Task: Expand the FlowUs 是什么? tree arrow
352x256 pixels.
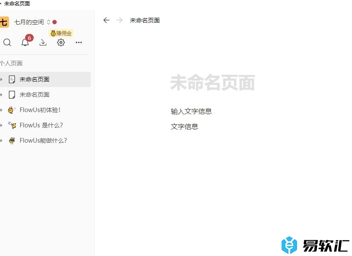Action: [1, 125]
